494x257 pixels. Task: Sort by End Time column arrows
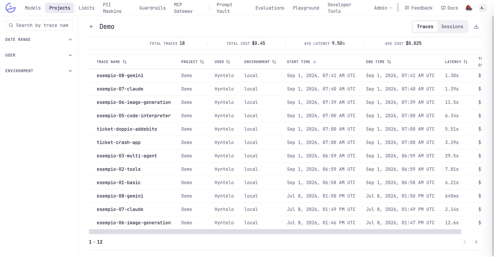tap(389, 62)
